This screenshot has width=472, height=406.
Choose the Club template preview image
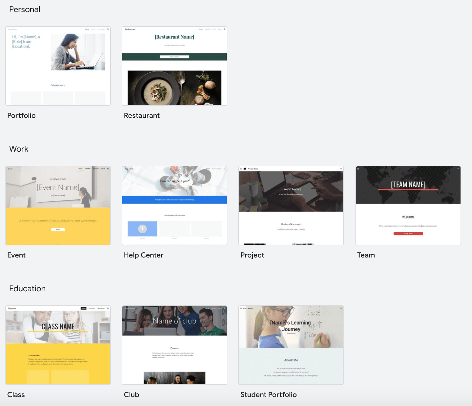pos(175,345)
